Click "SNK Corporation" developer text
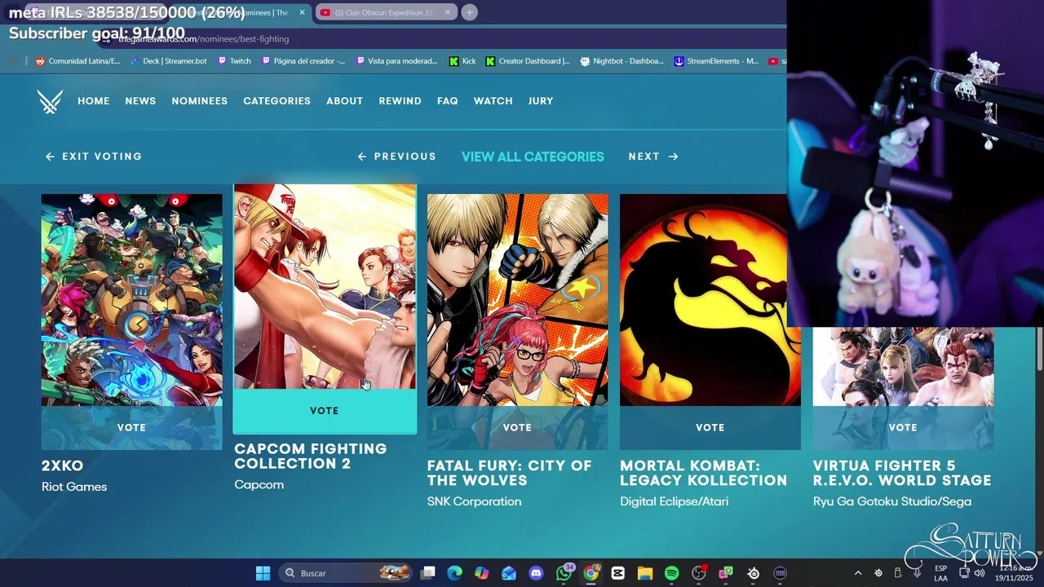1044x587 pixels. [474, 501]
